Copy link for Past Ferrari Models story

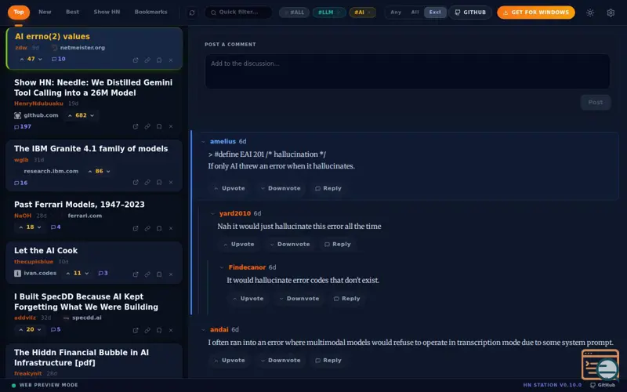[147, 228]
